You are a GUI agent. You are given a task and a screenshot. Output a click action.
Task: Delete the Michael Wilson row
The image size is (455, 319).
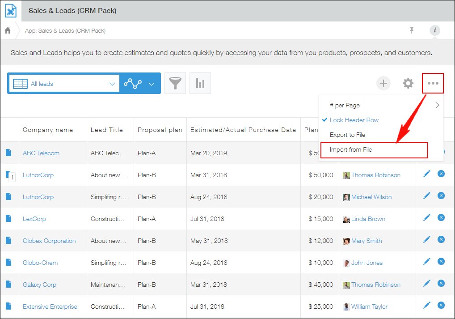(x=441, y=196)
